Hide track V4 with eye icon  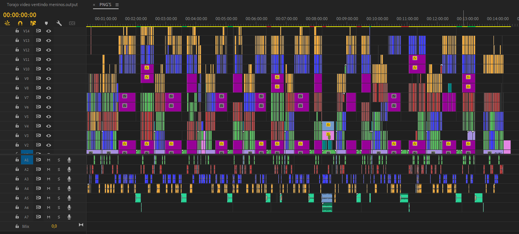[x=48, y=126]
